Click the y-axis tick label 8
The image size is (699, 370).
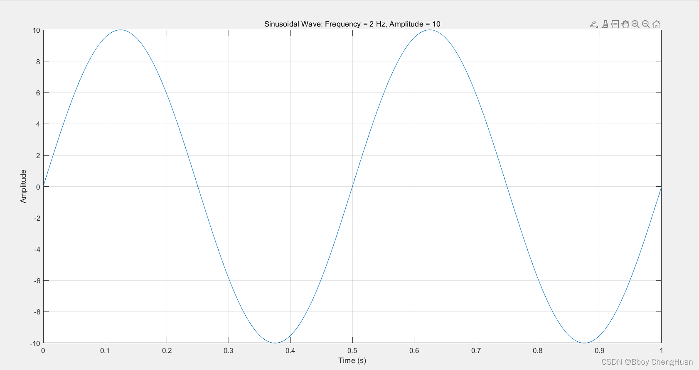[38, 62]
